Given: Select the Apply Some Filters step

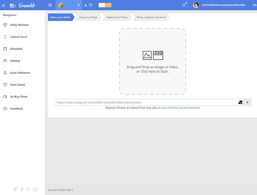Looking at the screenshot, I should [117, 17].
